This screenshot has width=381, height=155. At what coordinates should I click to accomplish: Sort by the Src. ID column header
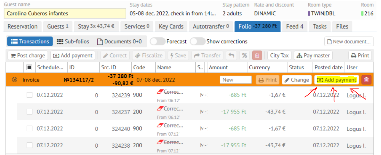(115, 67)
